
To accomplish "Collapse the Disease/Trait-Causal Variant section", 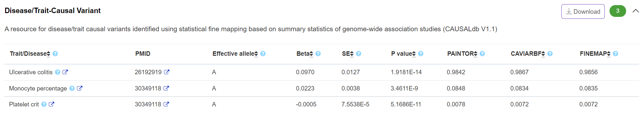I will coord(636,11).
